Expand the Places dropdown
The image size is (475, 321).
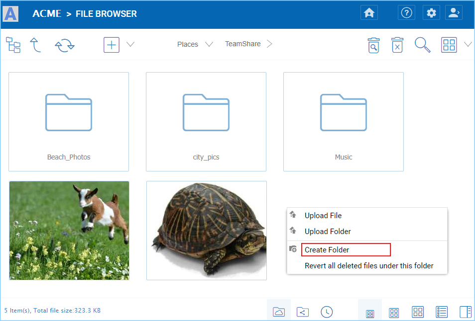[x=195, y=44]
